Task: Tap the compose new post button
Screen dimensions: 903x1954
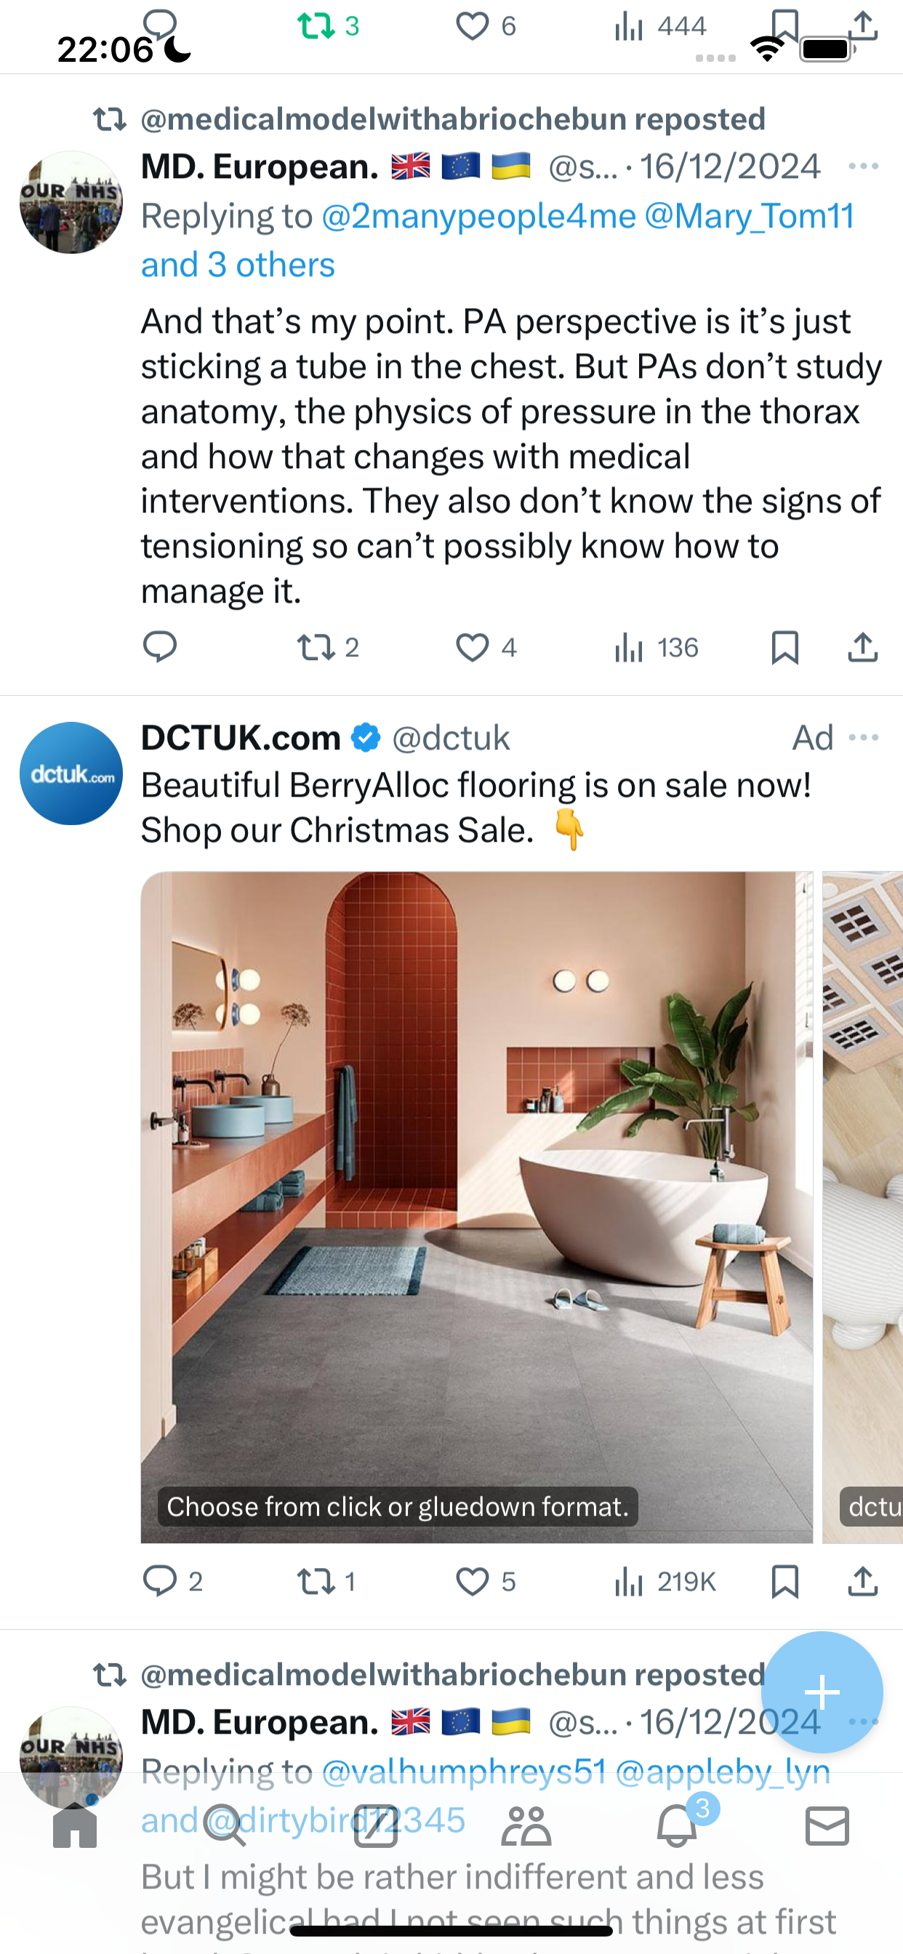Action: point(822,1692)
